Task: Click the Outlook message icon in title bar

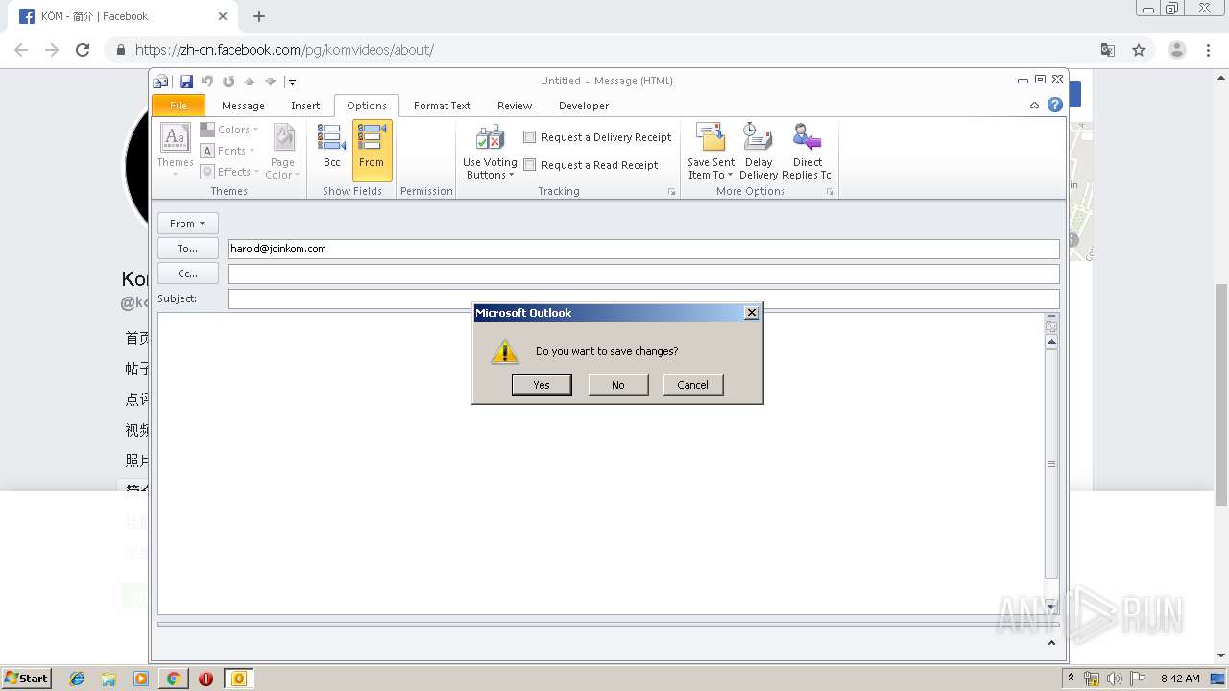Action: 161,82
